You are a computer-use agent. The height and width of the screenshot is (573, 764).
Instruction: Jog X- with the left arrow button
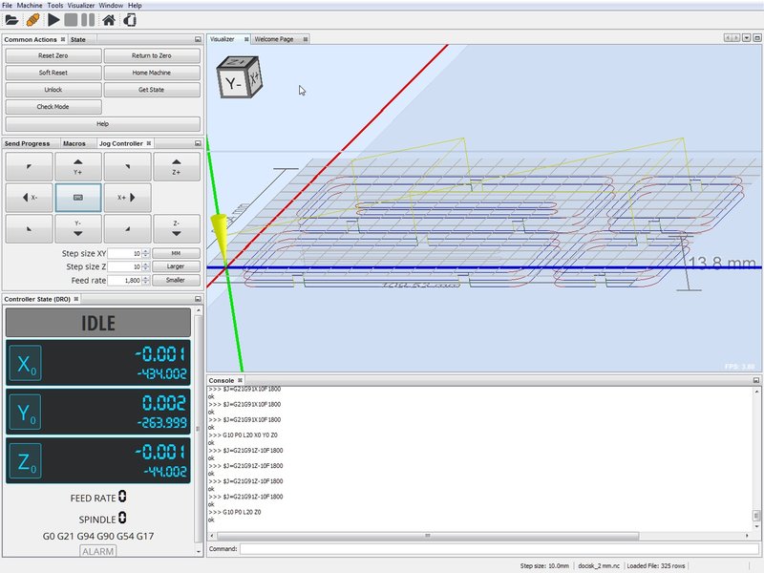(x=30, y=198)
